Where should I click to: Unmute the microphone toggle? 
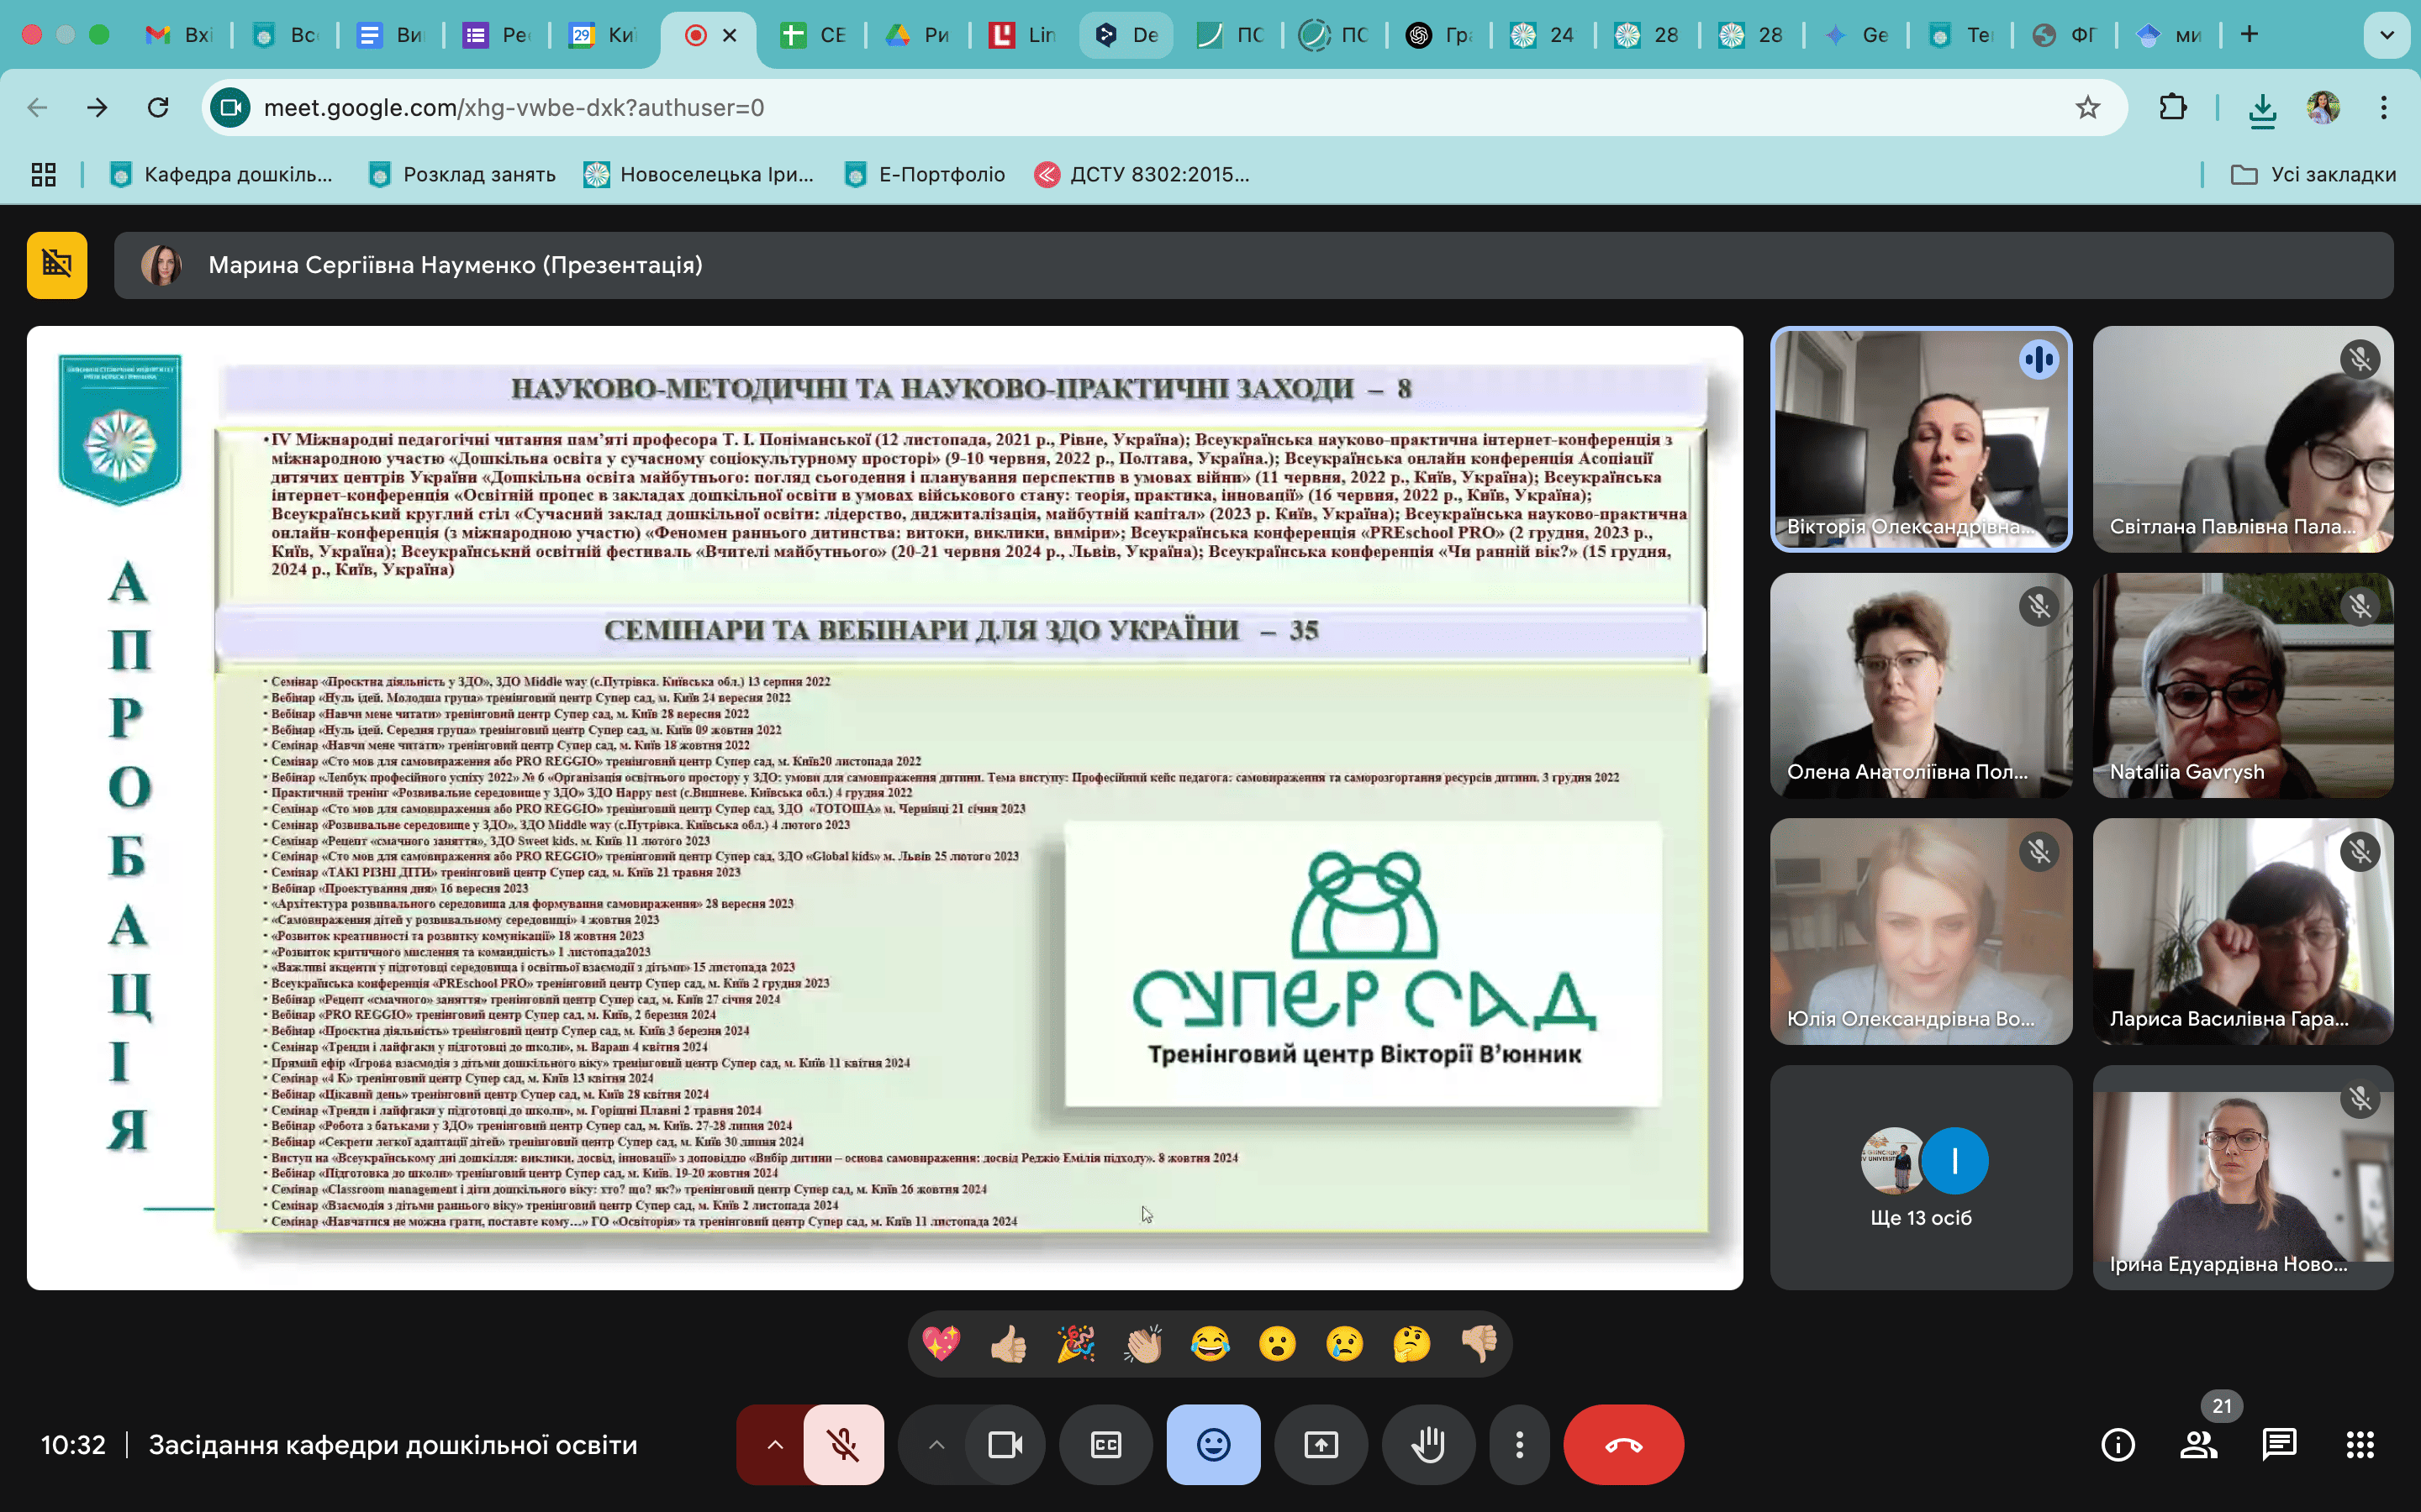coord(843,1444)
